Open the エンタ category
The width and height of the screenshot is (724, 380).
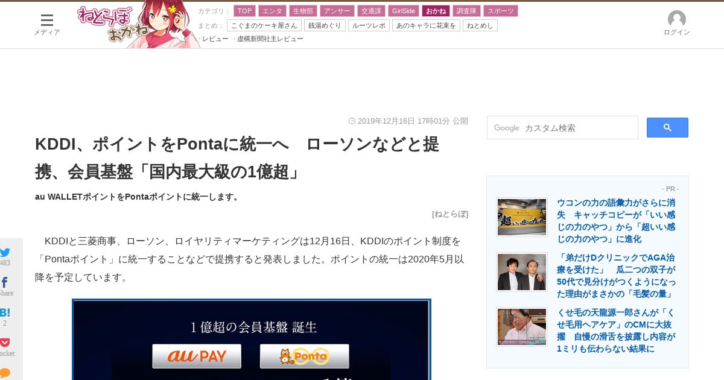272,11
